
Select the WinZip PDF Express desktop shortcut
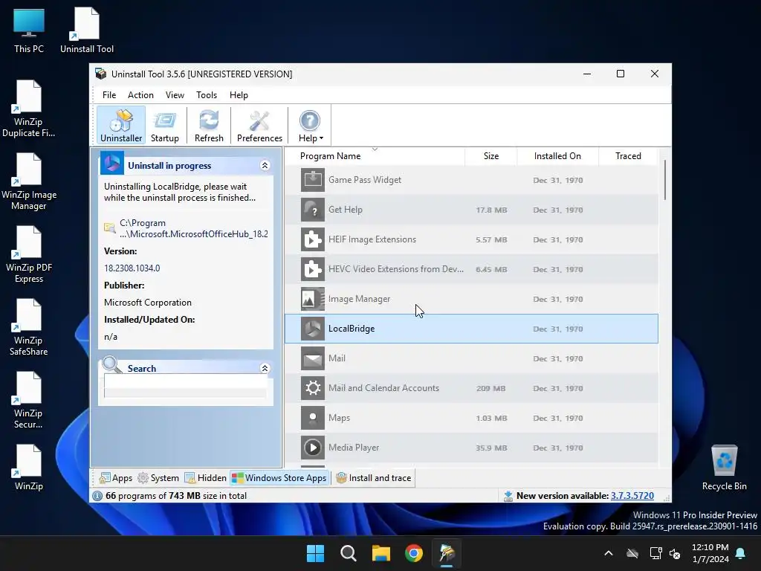coord(29,254)
